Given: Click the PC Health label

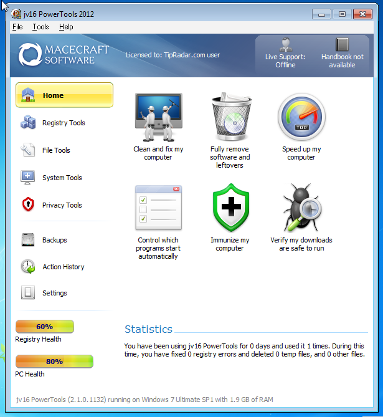Looking at the screenshot, I should click(30, 374).
